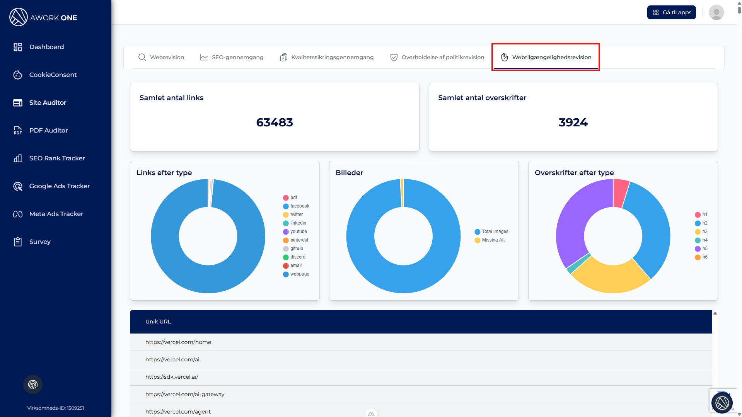Open the user profile avatar
Screen dimensions: 742x417
click(716, 12)
